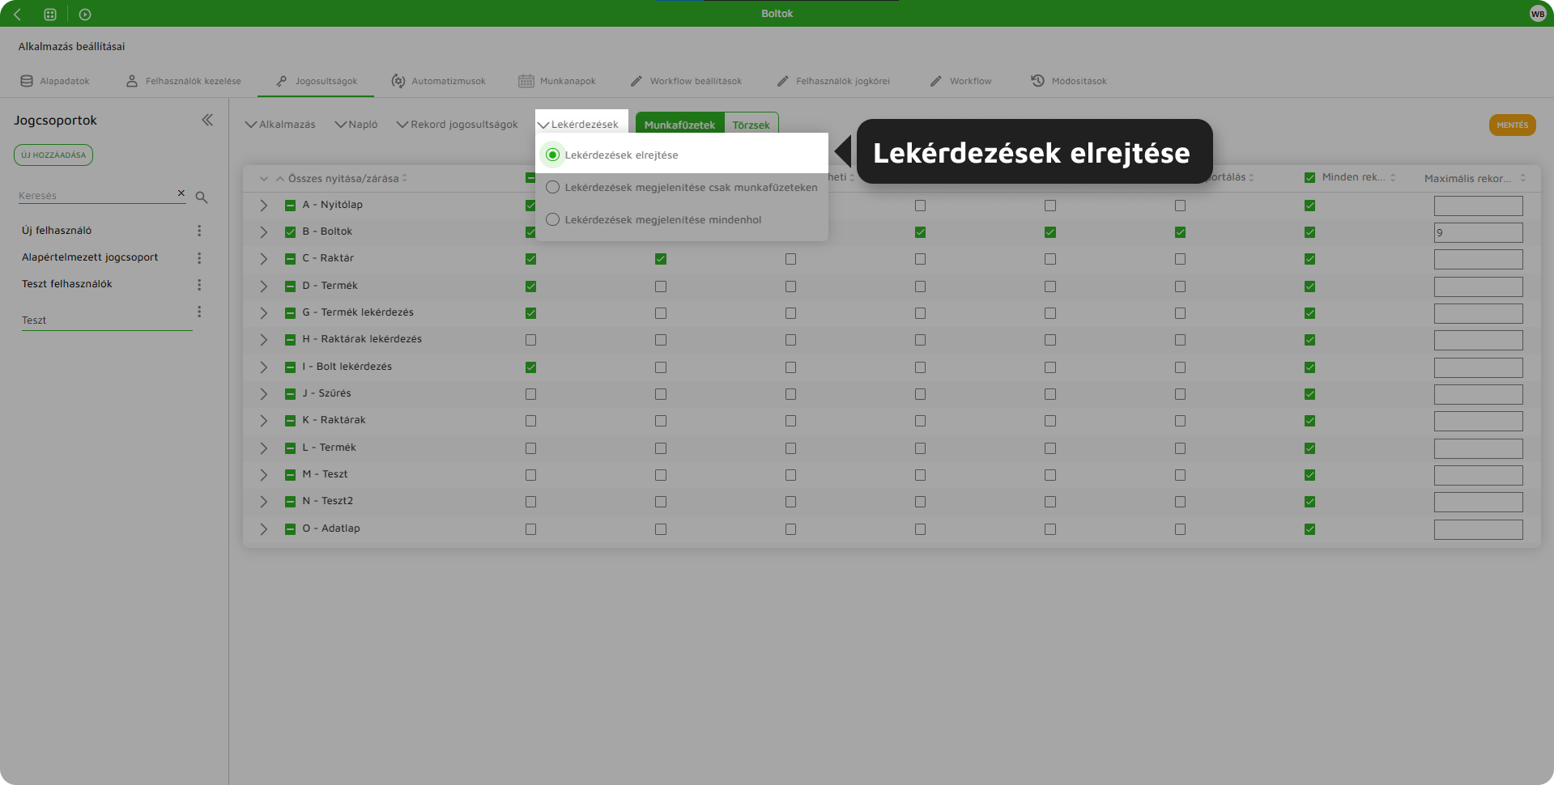Viewport: 1554px width, 785px height.
Task: Click the ÚJ HOZZÁADÁSA button
Action: (53, 155)
